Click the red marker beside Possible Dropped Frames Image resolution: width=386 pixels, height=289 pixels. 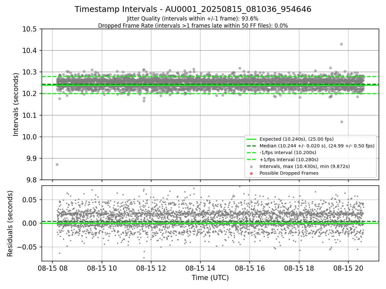coord(252,173)
